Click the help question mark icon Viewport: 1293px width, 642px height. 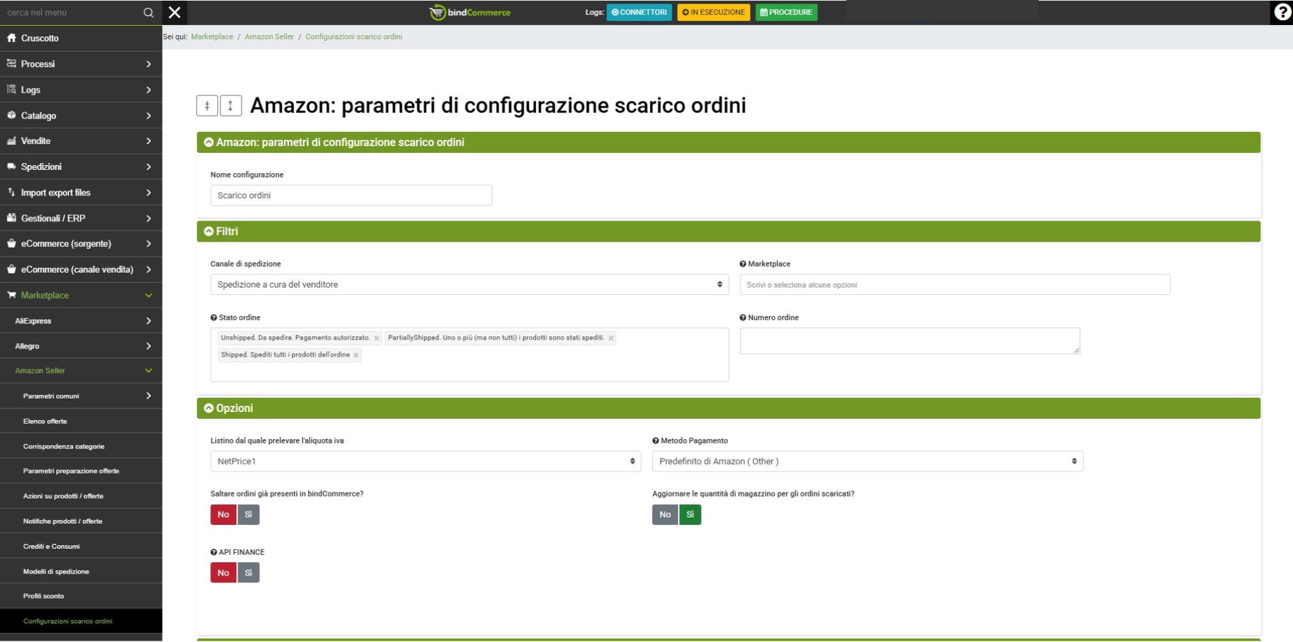pyautogui.click(x=1282, y=13)
